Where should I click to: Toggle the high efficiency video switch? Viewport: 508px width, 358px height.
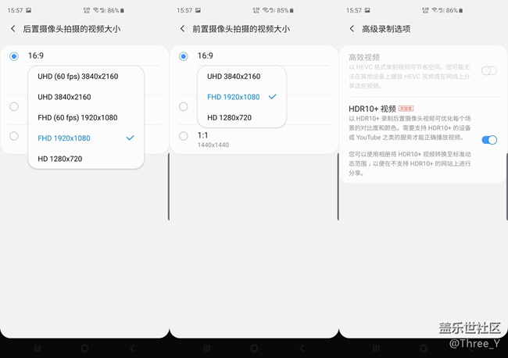click(x=489, y=70)
